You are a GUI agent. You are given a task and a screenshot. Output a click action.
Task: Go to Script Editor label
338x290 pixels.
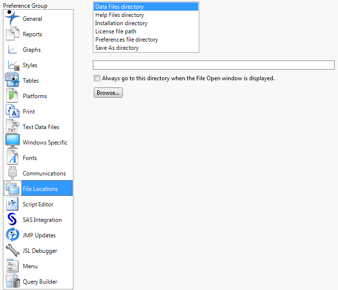[38, 204]
